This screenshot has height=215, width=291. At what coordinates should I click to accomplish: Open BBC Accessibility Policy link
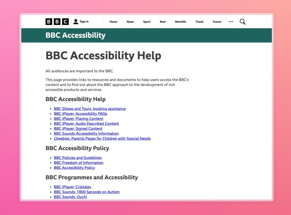tap(74, 168)
